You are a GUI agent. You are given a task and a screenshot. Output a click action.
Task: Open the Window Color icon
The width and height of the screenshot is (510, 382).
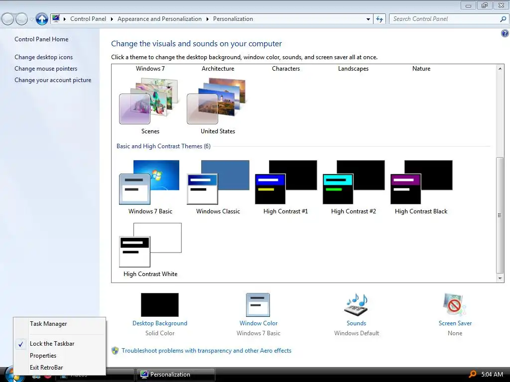pos(258,305)
